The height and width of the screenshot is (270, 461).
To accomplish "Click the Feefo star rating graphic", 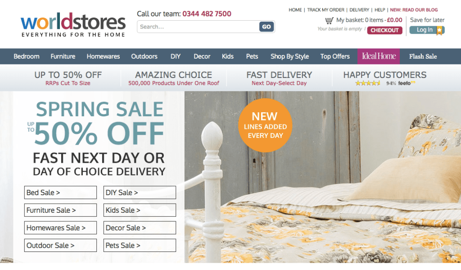I will tap(367, 83).
